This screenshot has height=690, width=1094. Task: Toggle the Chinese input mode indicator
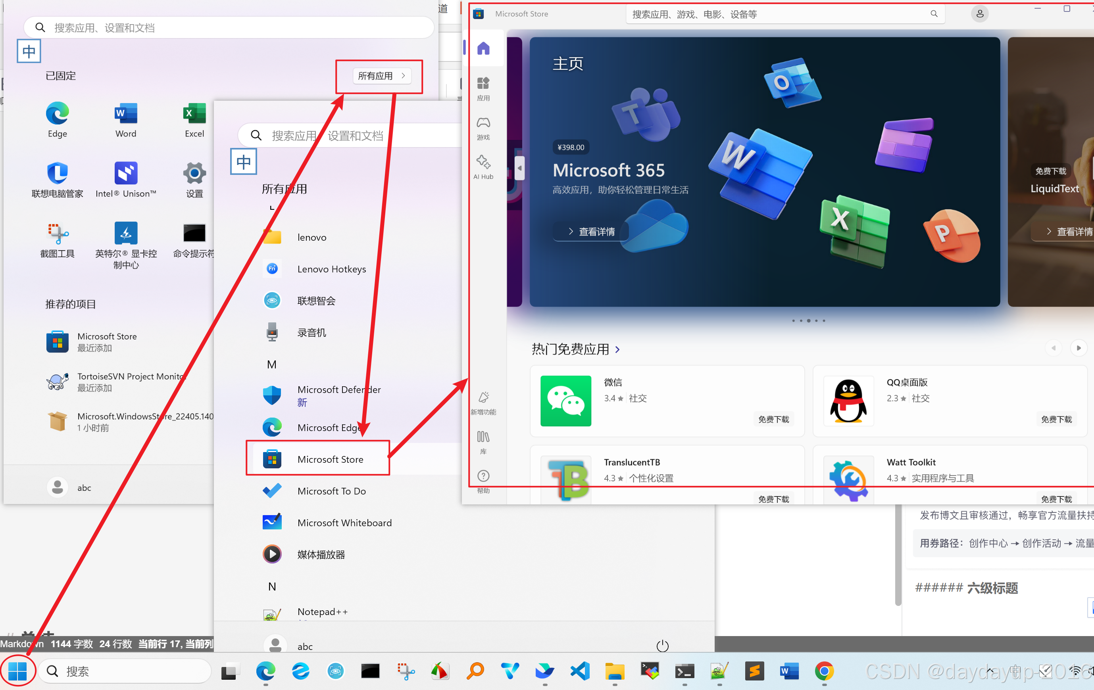(x=29, y=51)
